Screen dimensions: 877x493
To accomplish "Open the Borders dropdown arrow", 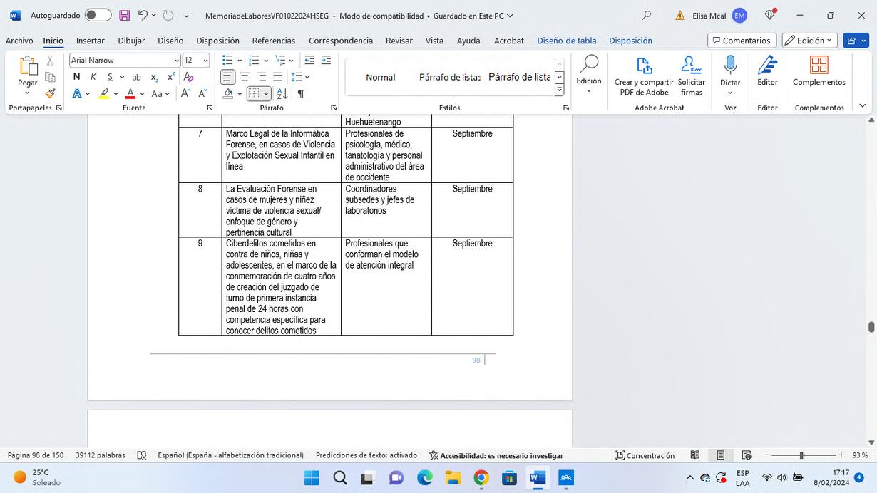I will tap(266, 93).
